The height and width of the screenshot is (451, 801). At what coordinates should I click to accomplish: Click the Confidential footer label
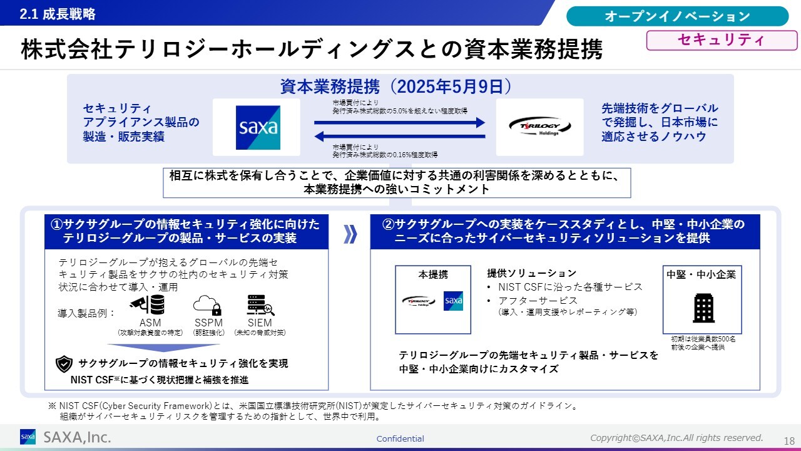400,439
